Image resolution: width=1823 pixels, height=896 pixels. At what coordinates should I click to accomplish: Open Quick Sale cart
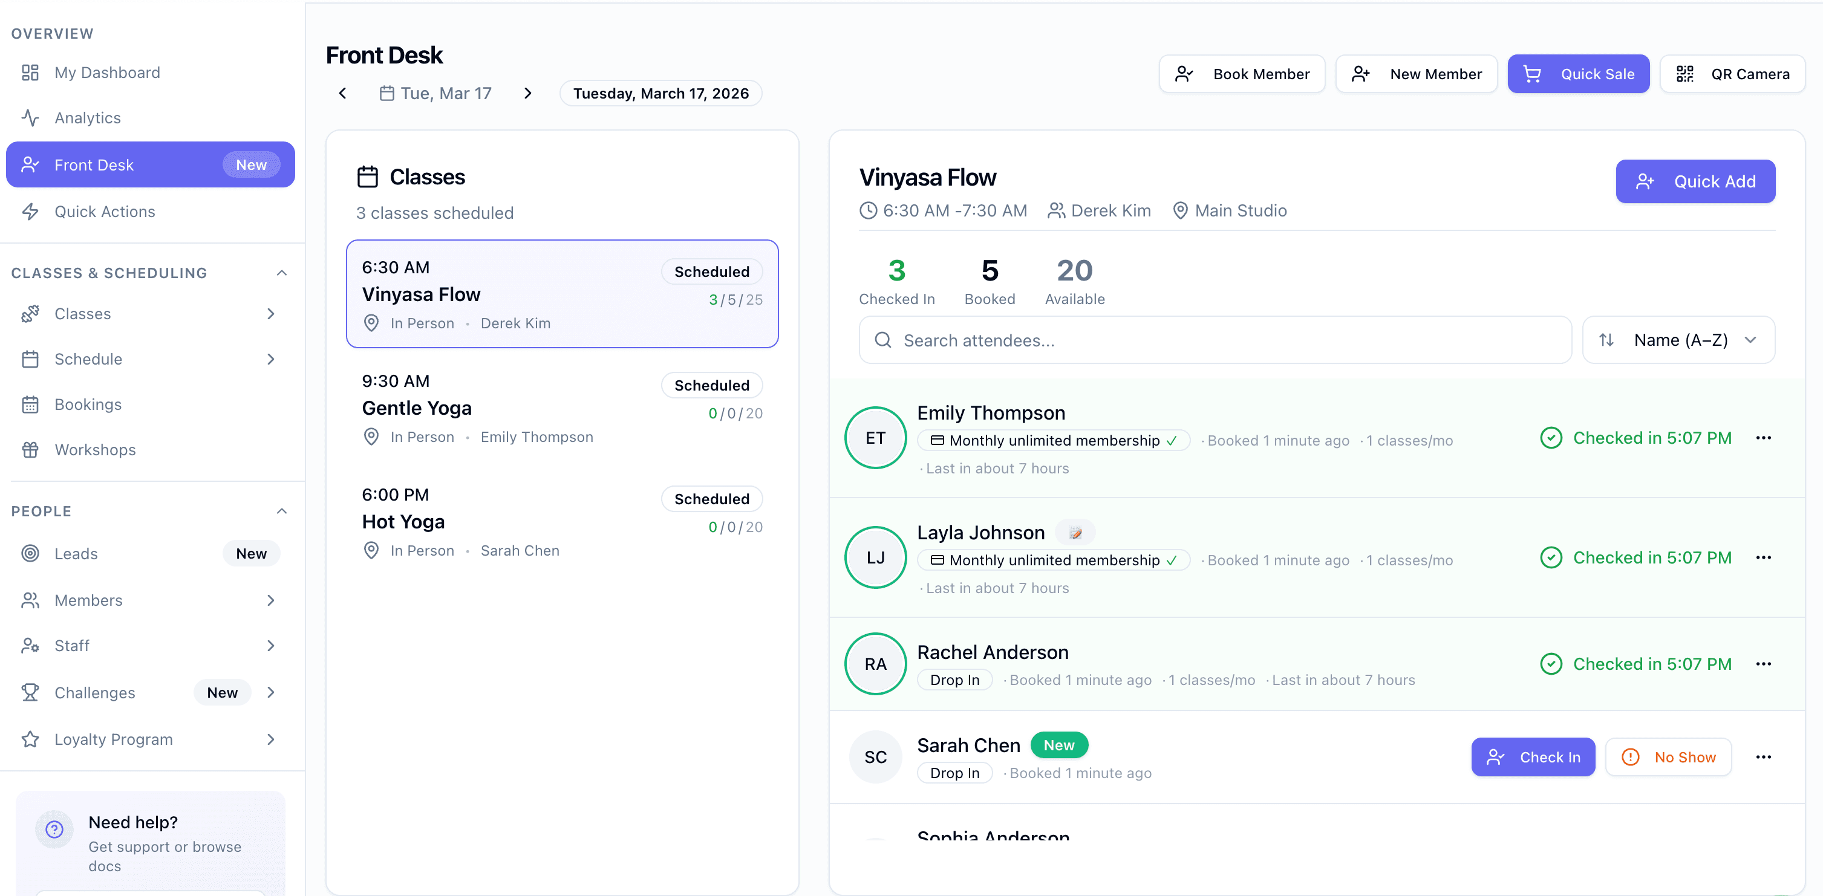(x=1578, y=74)
